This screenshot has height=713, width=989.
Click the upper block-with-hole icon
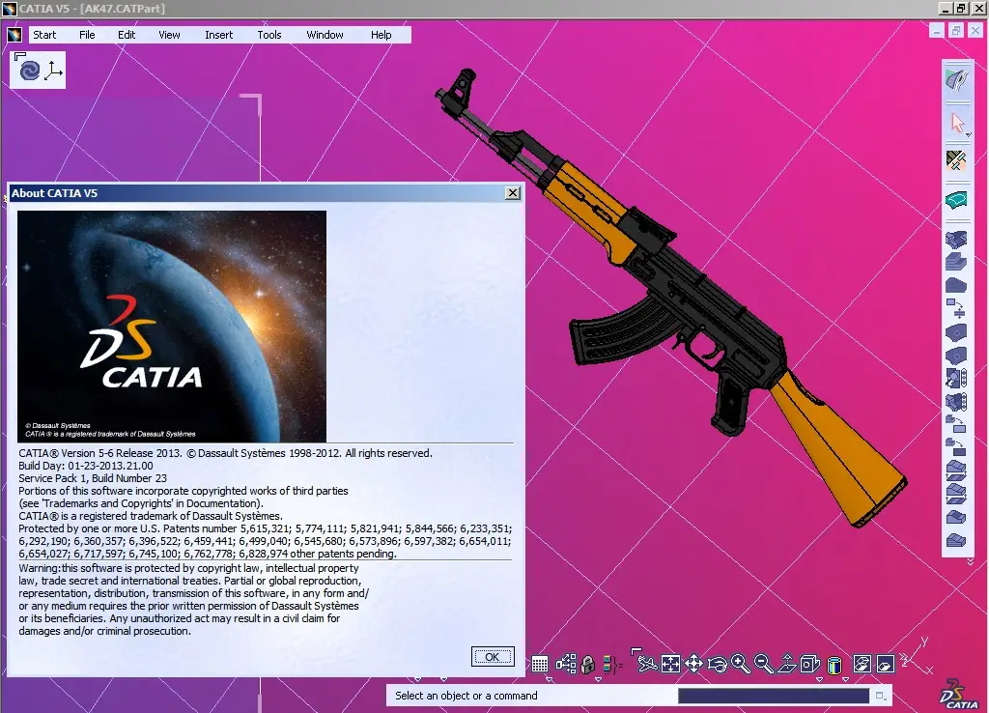pos(956,332)
